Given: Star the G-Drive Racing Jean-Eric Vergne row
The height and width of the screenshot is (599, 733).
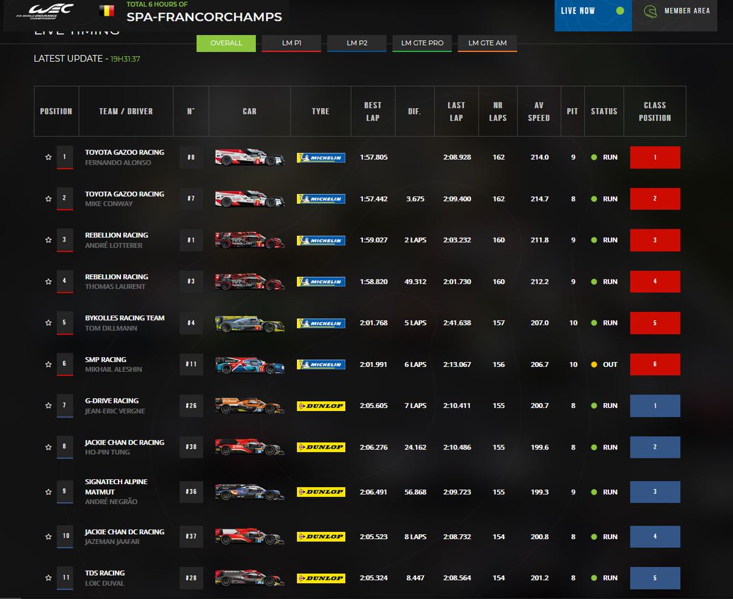Looking at the screenshot, I should click(48, 406).
